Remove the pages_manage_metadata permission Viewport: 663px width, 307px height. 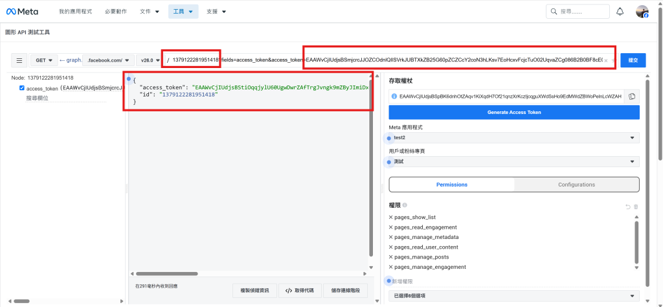390,237
